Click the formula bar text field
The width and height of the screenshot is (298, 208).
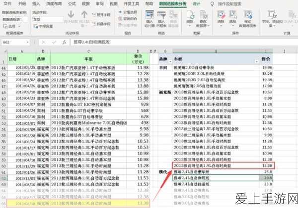[x=183, y=42]
